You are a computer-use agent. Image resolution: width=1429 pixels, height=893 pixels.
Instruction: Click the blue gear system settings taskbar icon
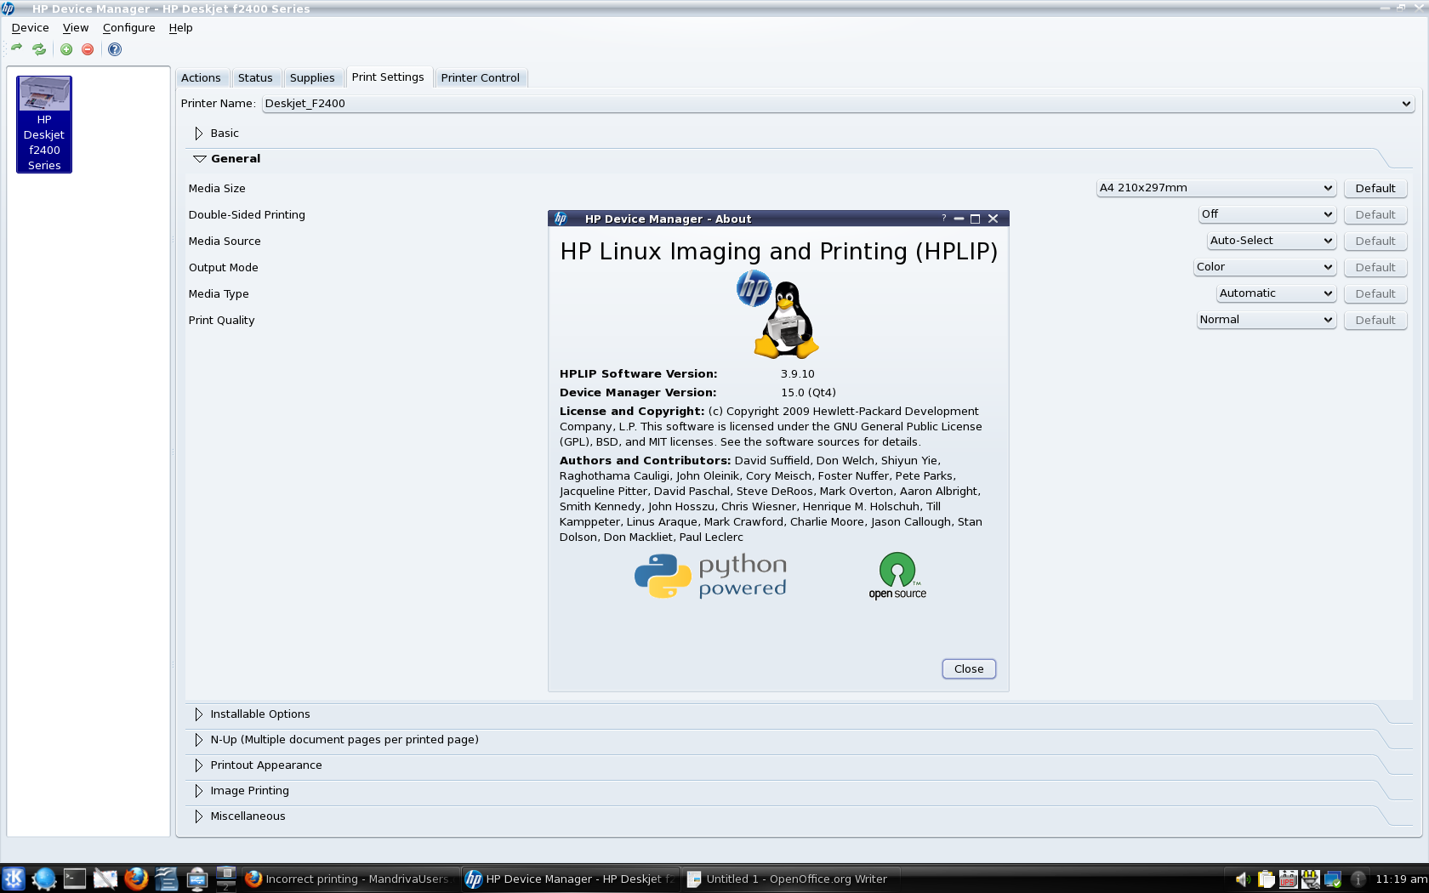(x=44, y=879)
